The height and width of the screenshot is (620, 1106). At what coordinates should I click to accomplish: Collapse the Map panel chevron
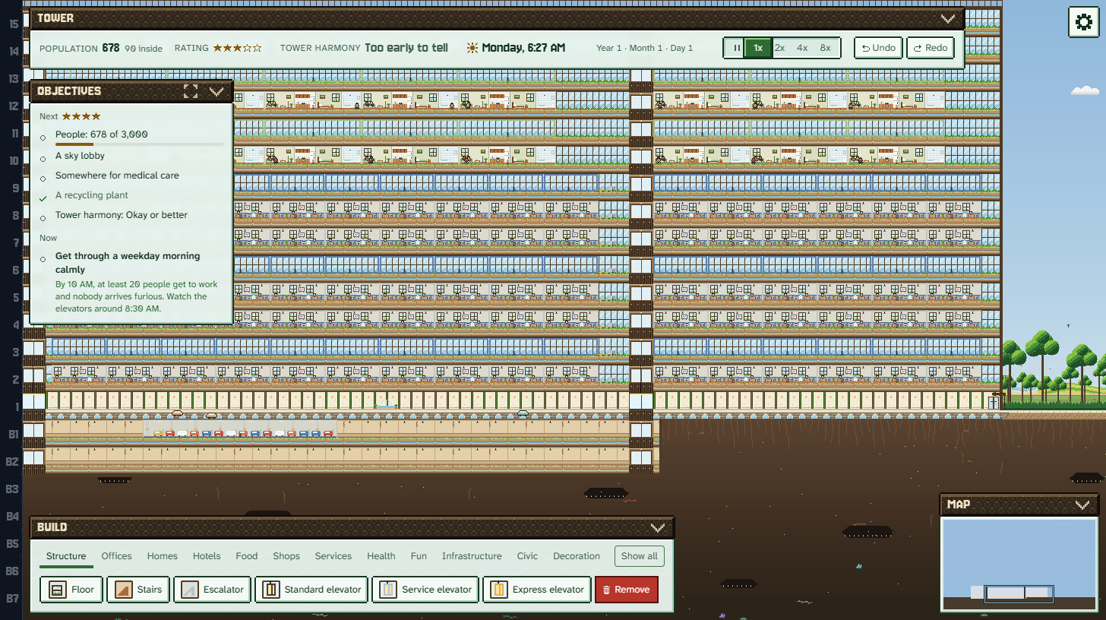pyautogui.click(x=1083, y=505)
